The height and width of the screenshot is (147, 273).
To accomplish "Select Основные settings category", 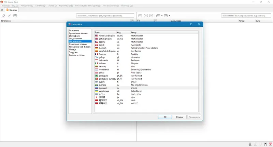I will [x=80, y=30].
